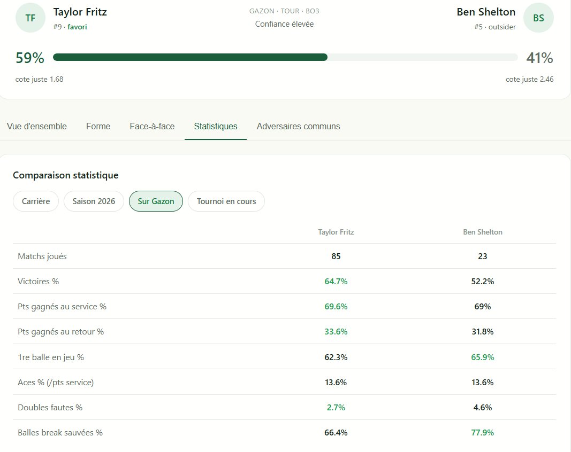This screenshot has width=571, height=452.
Task: Click Taylor Fritz TF avatar
Action: 30,18
